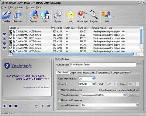Screen dimensions: 146x116
Task: Switch to the Output QuickTime tab
Action: click(x=121, y=72)
